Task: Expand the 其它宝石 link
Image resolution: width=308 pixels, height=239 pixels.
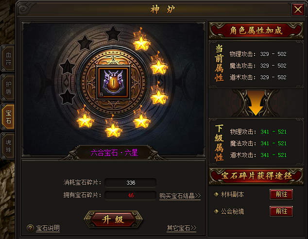Action: (x=182, y=228)
